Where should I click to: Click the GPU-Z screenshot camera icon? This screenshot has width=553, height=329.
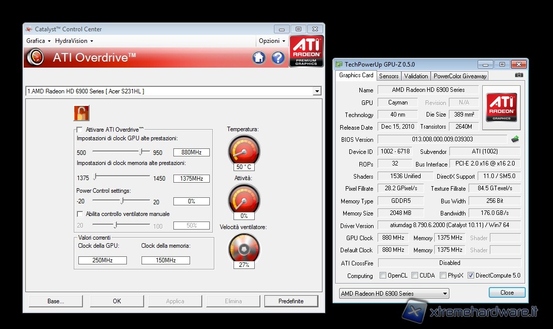click(x=519, y=75)
